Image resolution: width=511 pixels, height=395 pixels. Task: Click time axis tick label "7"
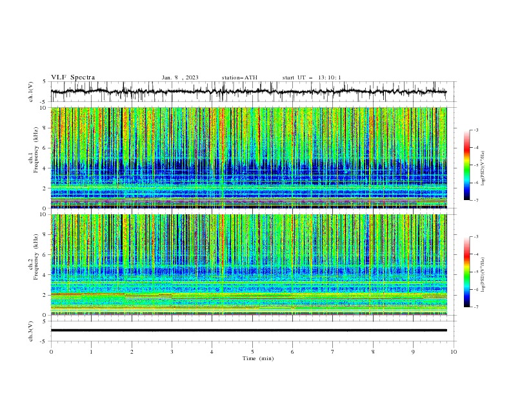point(333,352)
